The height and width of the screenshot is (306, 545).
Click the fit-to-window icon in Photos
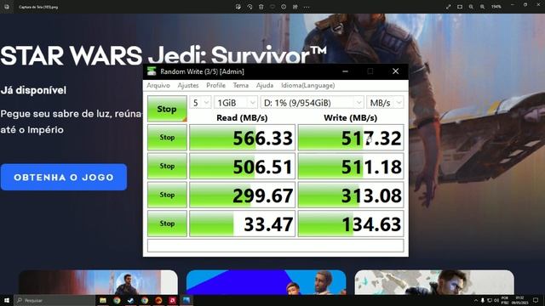pos(460,7)
